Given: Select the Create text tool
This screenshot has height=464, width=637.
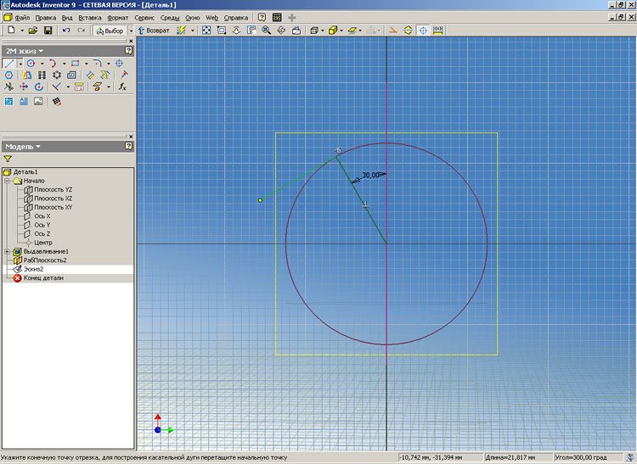Looking at the screenshot, I should tap(24, 102).
